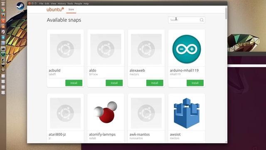This screenshot has height=150, width=266.
Task: Switch to the Store tab
Action: (x=71, y=10)
